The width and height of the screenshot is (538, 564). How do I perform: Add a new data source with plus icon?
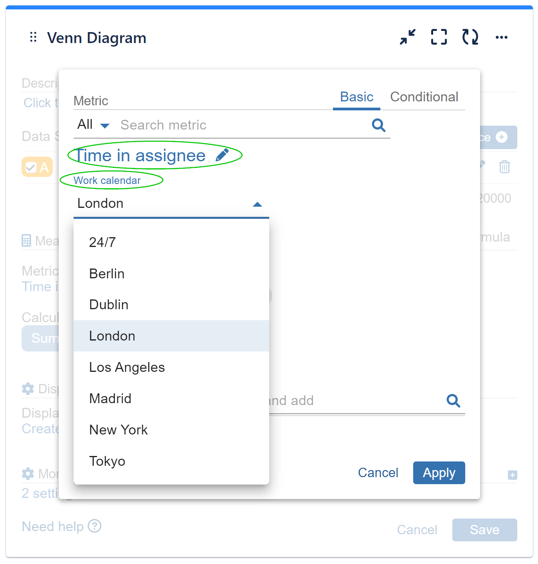(502, 137)
